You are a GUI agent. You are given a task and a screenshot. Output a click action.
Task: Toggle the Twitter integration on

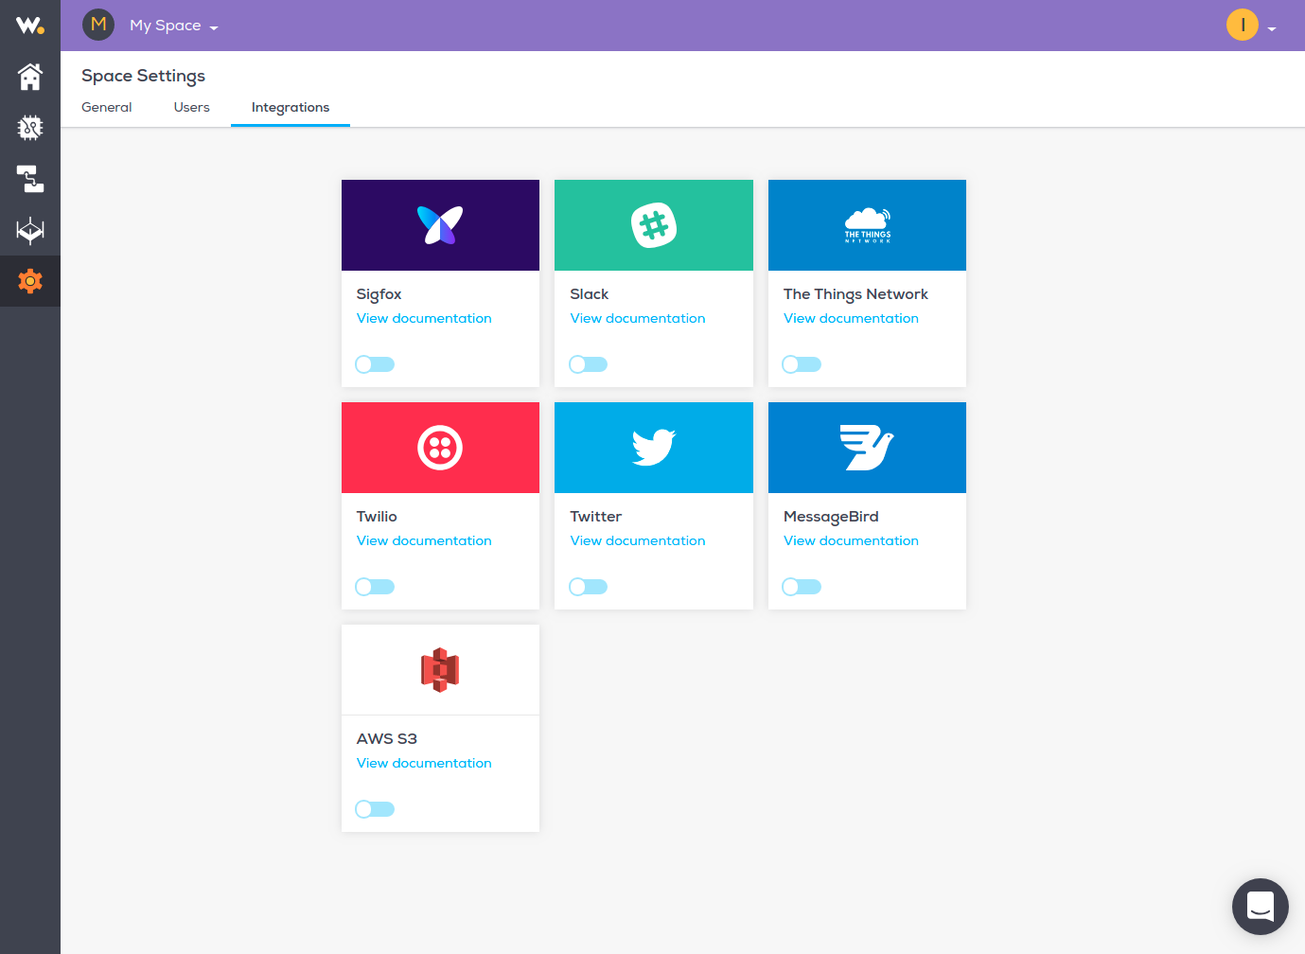tap(588, 587)
